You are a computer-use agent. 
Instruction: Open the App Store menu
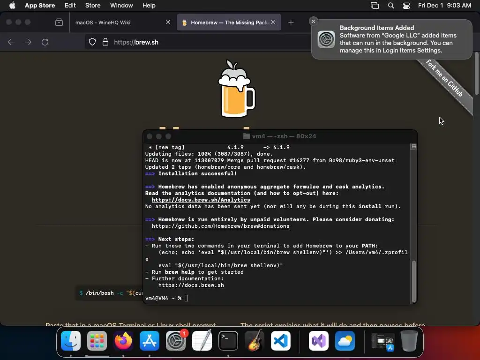click(40, 5)
